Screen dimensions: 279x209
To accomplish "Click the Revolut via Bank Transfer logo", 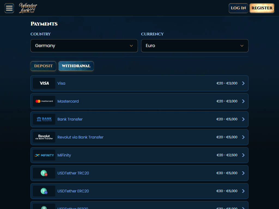I will 44,137.
